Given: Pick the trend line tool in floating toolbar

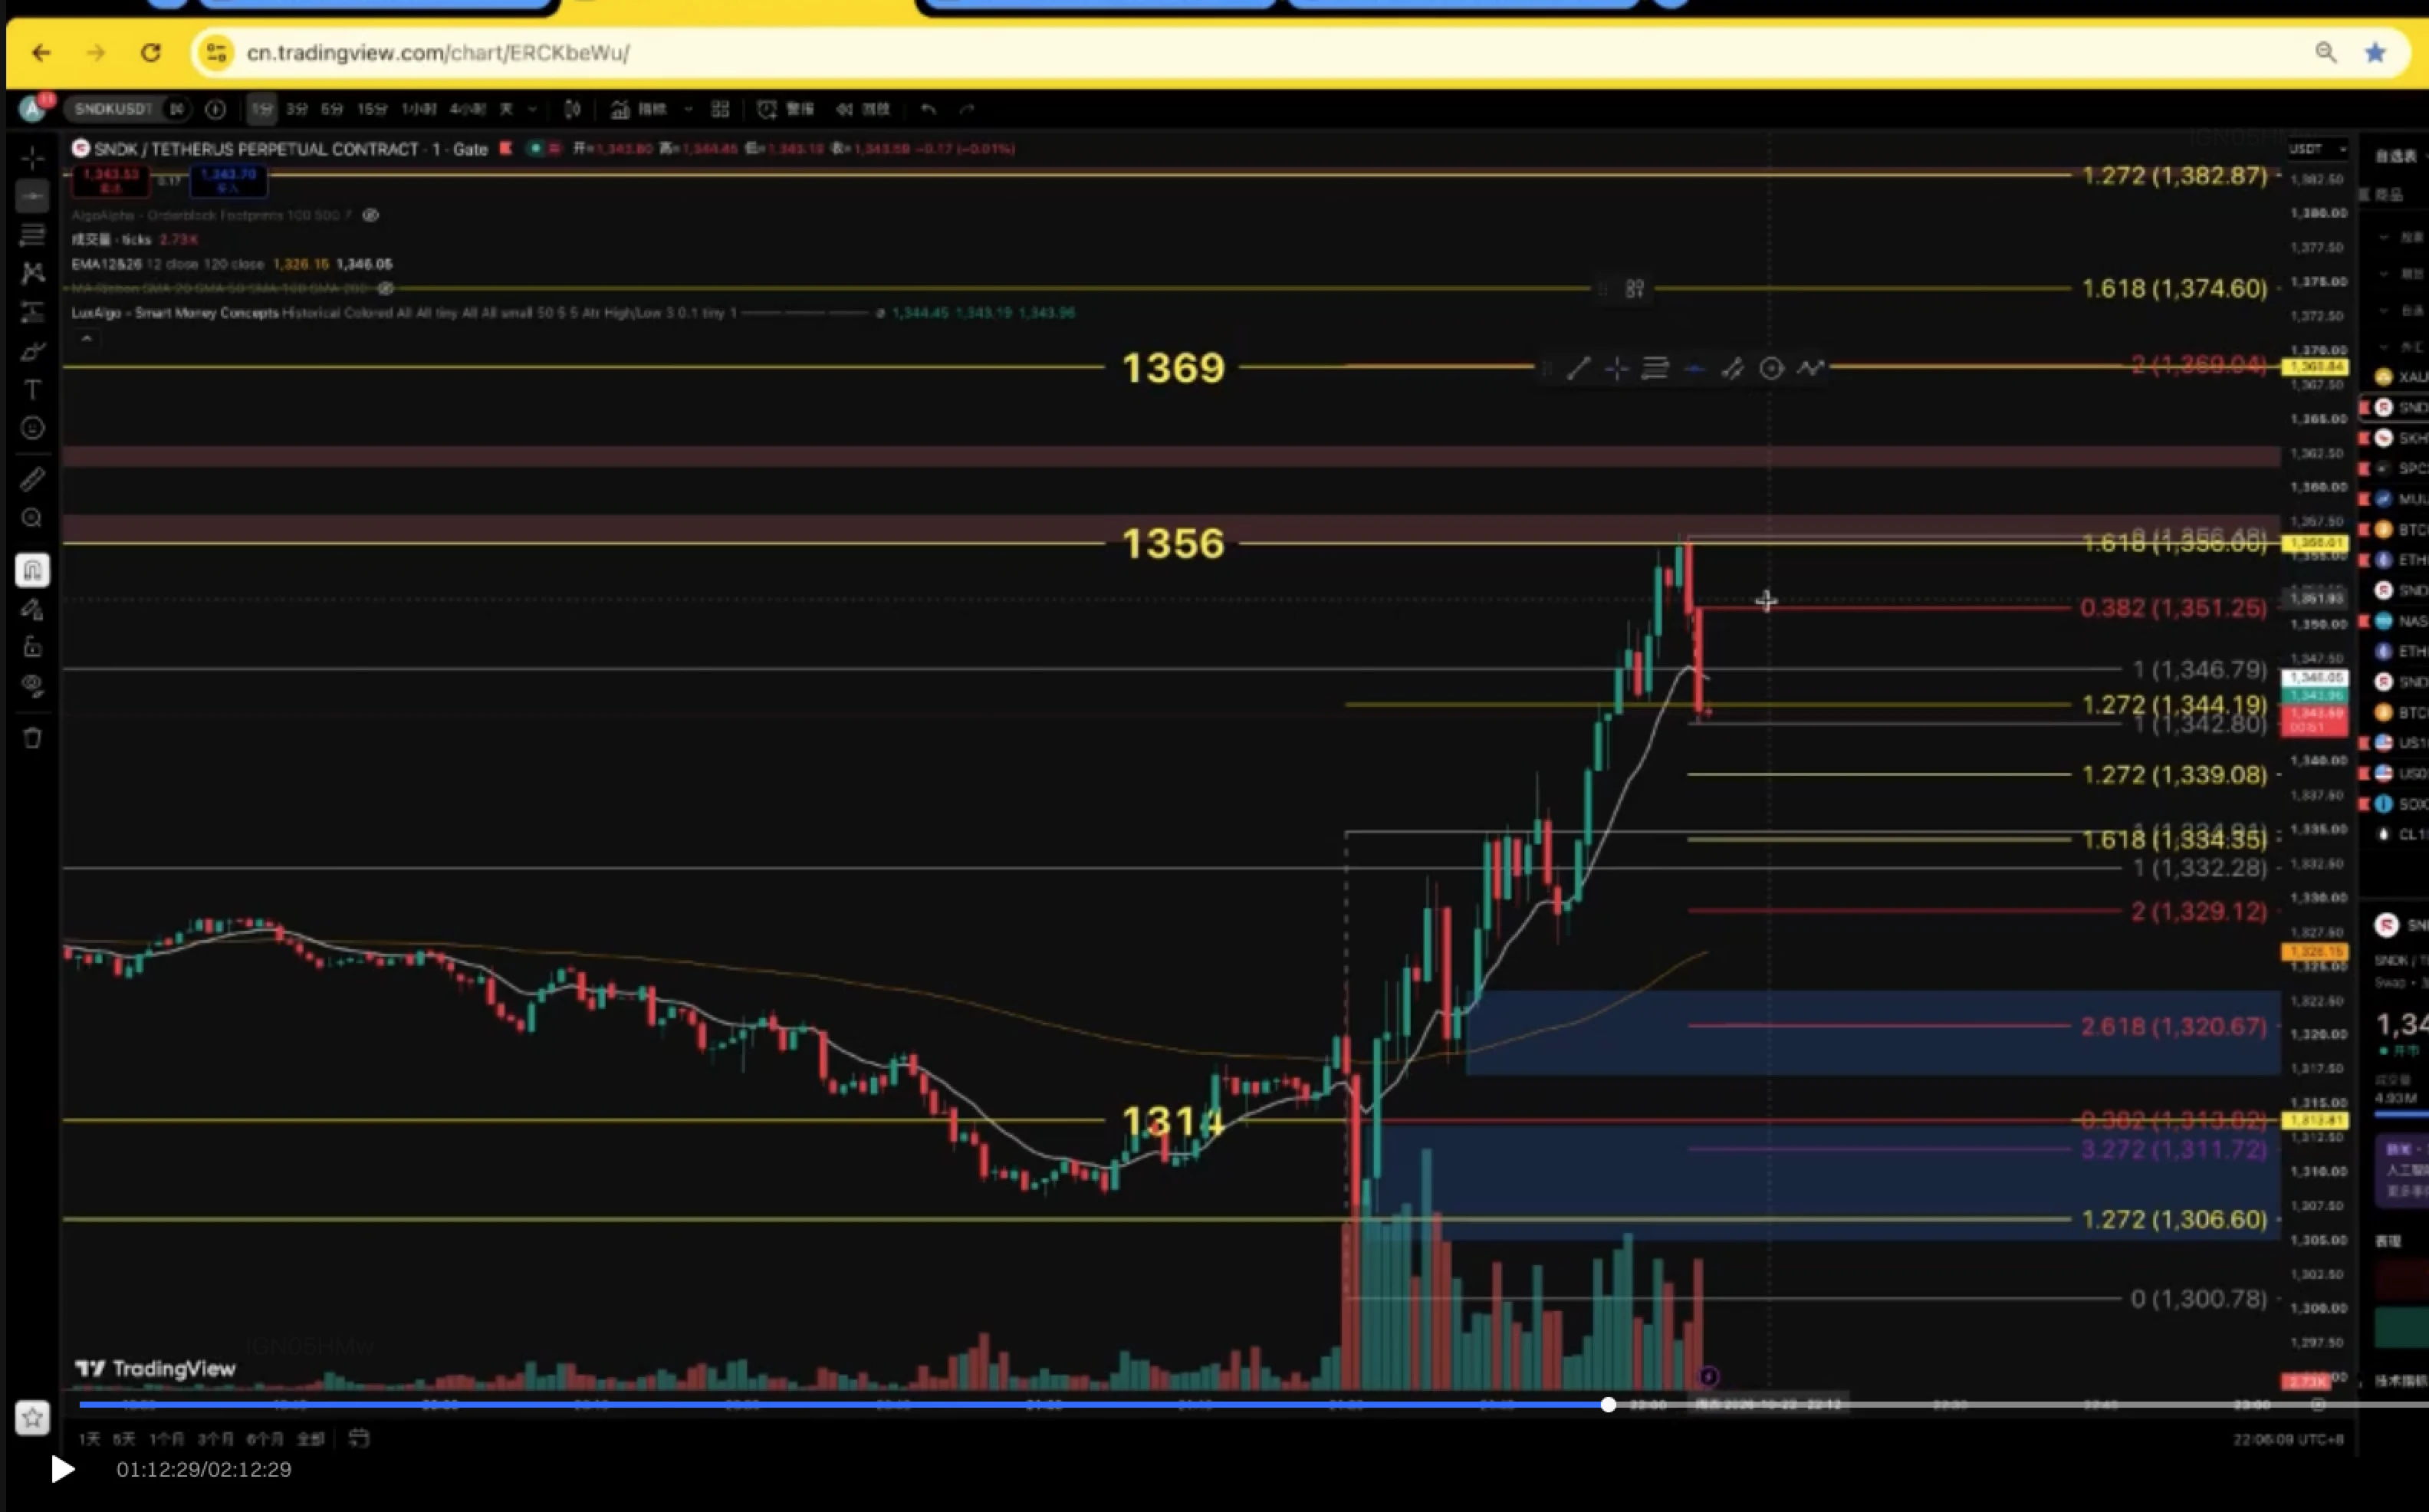Looking at the screenshot, I should [x=1578, y=368].
